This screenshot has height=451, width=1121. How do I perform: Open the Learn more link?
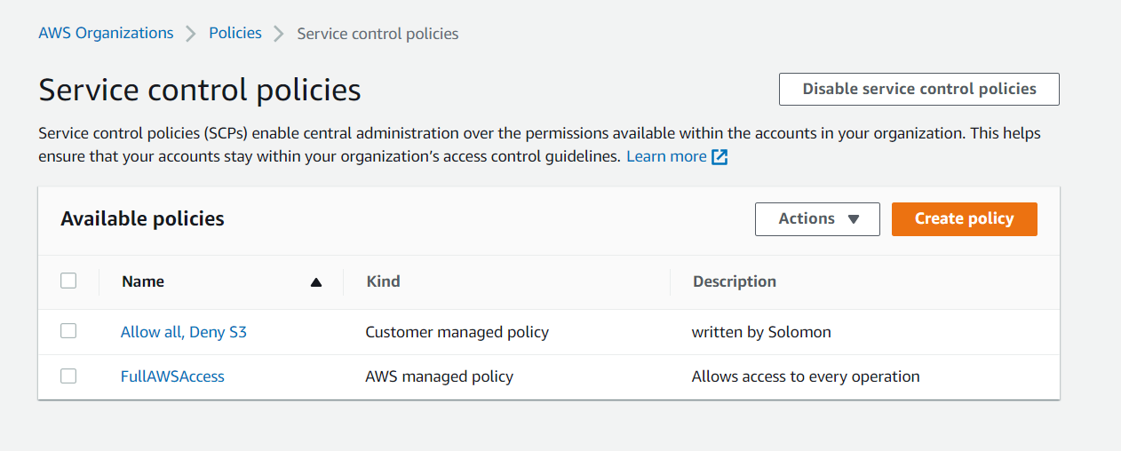click(x=666, y=156)
